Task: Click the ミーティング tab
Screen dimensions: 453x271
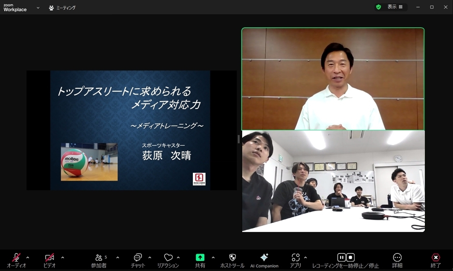Action: (62, 8)
